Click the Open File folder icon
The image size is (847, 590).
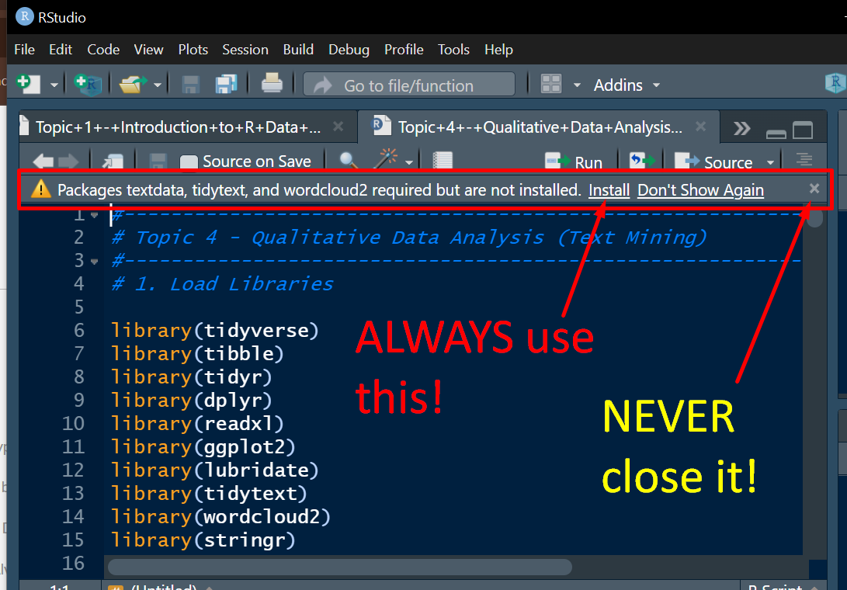(132, 85)
